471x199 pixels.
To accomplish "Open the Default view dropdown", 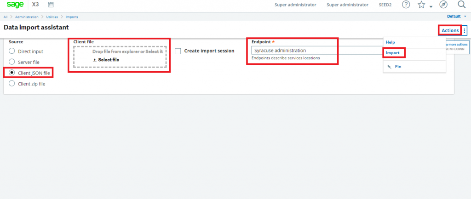I will click(456, 17).
